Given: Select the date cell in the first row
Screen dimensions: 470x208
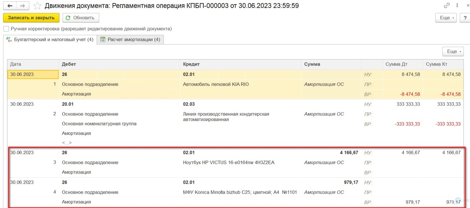Looking at the screenshot, I should (x=33, y=74).
